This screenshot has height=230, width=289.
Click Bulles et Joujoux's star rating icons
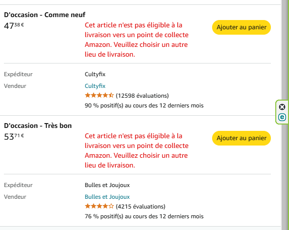99,206
